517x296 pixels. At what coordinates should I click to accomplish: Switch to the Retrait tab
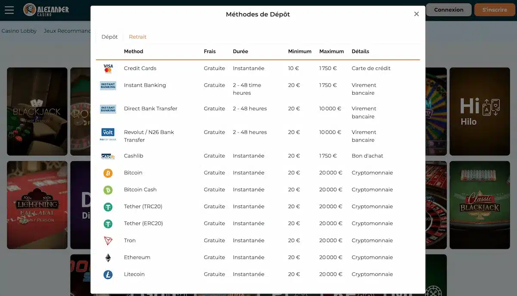coord(137,37)
